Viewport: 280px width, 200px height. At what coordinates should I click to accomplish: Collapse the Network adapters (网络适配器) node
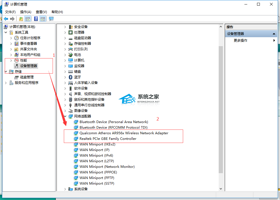65,116
